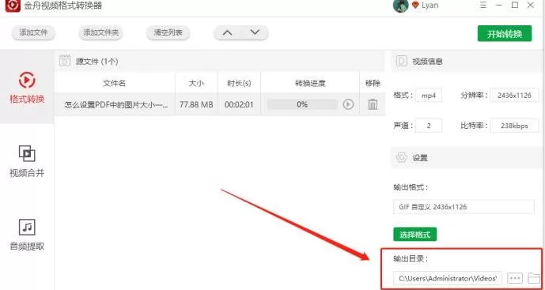Click the 00:02:01 duration cell
Image resolution: width=545 pixels, height=290 pixels.
coord(239,104)
